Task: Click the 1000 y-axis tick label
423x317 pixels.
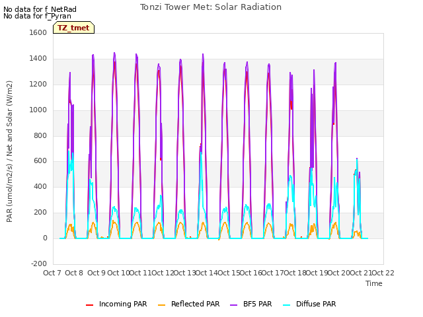Action: (x=38, y=110)
